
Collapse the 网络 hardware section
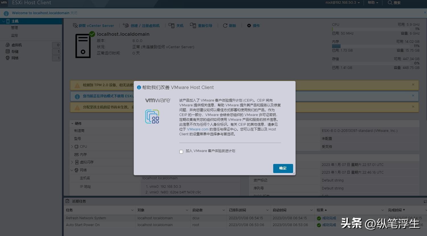point(72,170)
